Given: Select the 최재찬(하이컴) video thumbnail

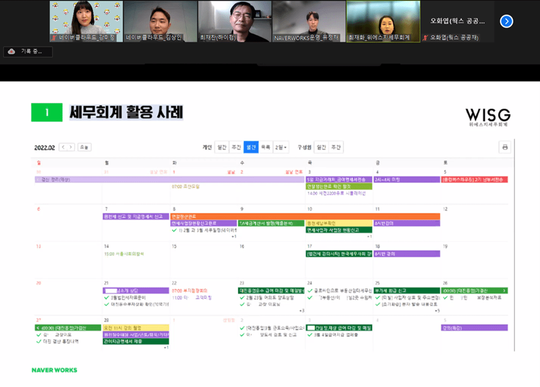Looking at the screenshot, I should [x=235, y=21].
